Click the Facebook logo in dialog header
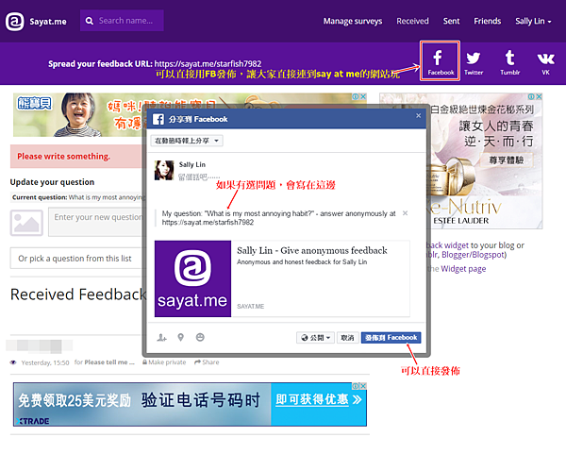566x454 pixels. pos(158,119)
